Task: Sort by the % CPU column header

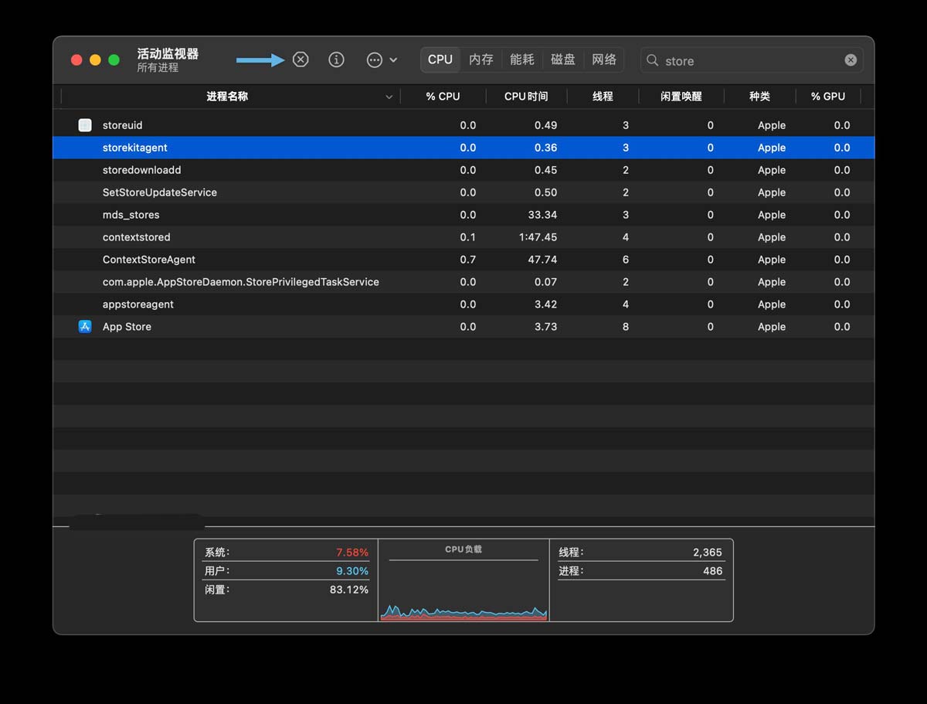Action: (x=443, y=97)
